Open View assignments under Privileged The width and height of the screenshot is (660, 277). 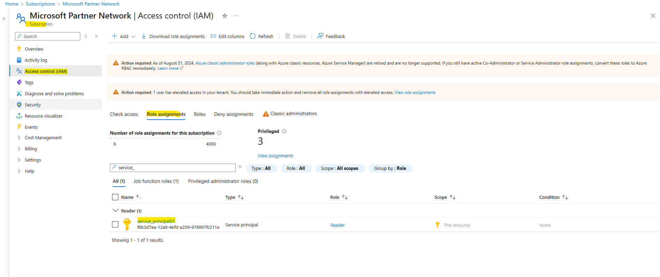[275, 156]
